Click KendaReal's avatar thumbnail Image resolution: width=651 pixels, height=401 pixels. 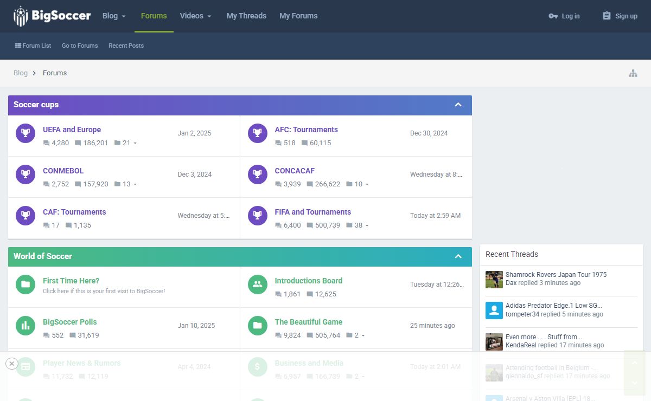pyautogui.click(x=494, y=342)
